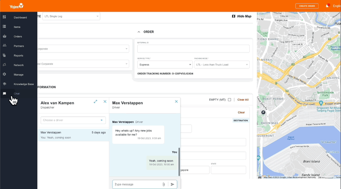Screen dimensions: 341x189
Task: Click the "Hey whats up?" message bubble
Action: [x=138, y=134]
